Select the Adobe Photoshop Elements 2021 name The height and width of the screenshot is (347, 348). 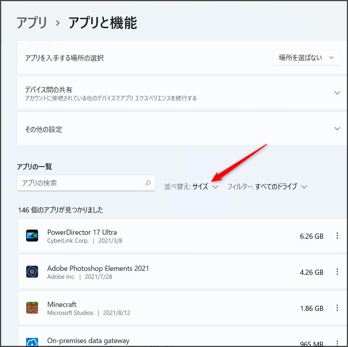(x=98, y=268)
